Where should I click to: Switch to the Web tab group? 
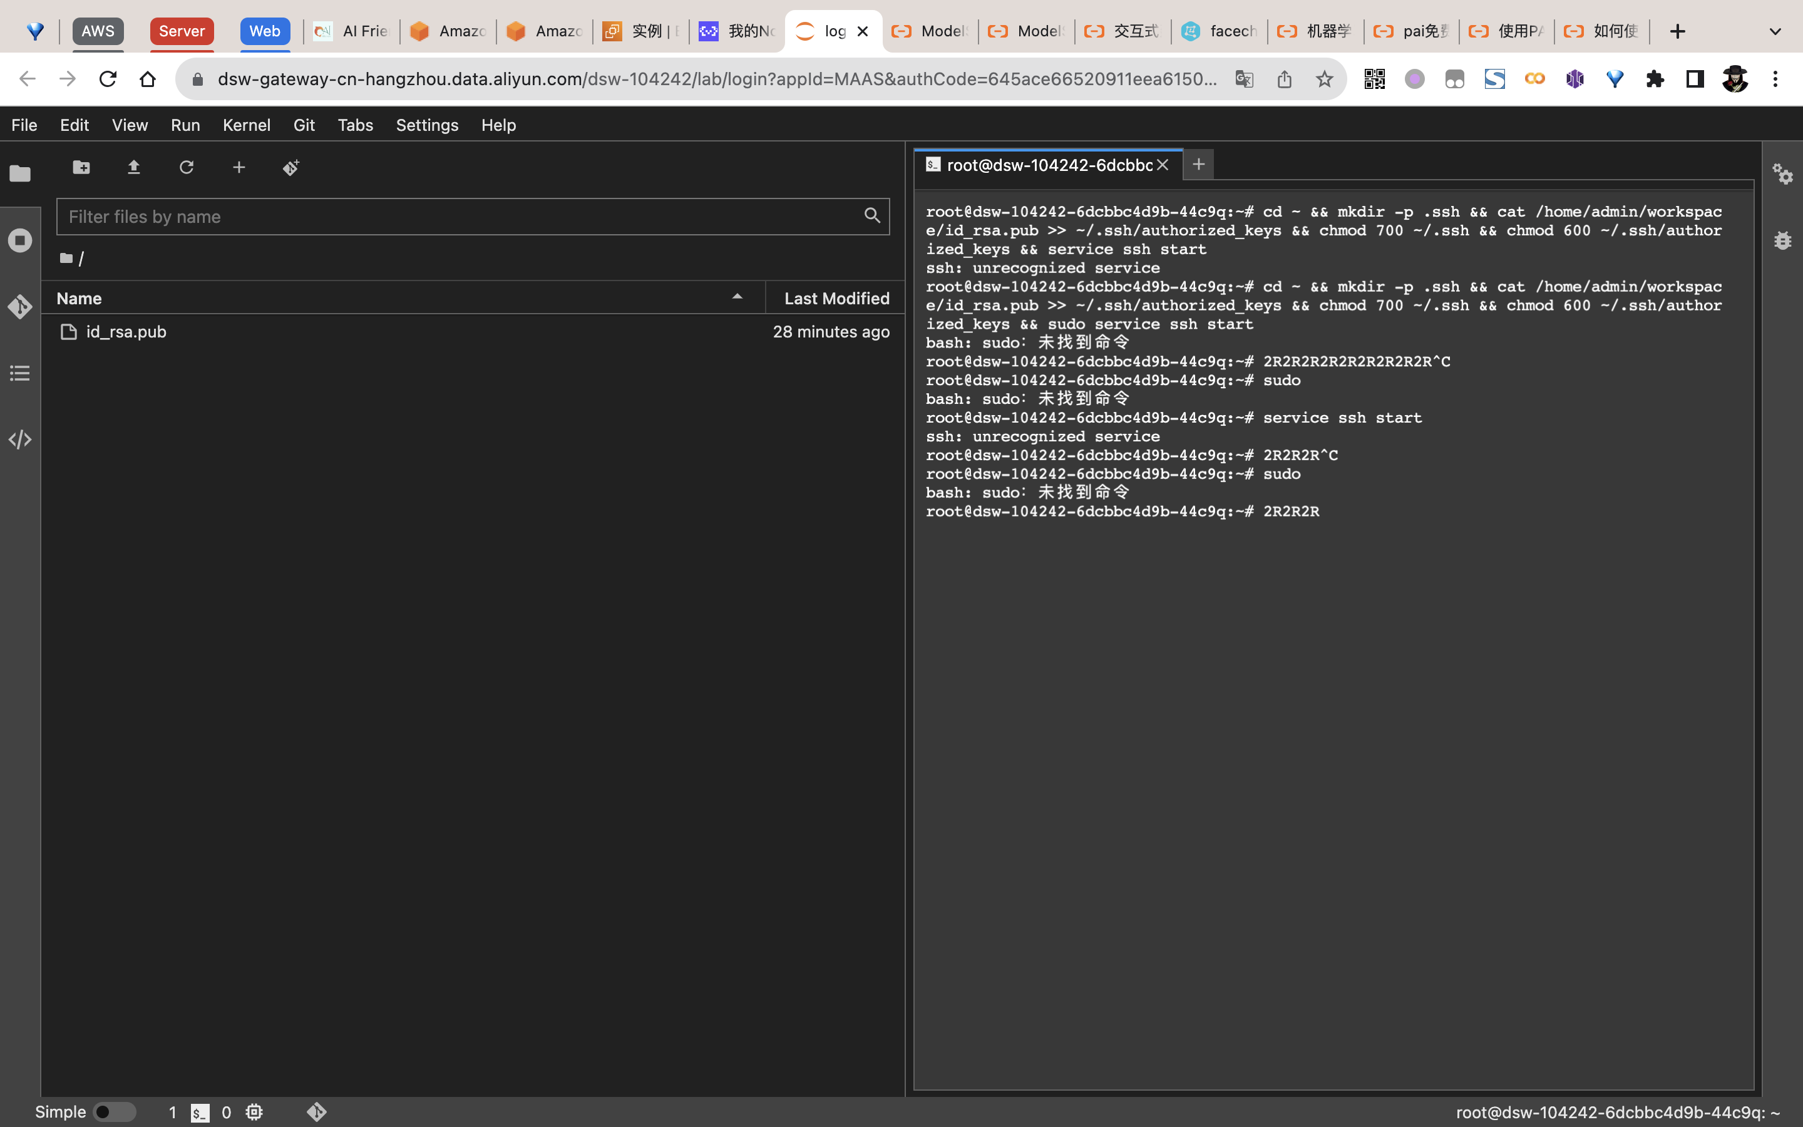click(264, 31)
